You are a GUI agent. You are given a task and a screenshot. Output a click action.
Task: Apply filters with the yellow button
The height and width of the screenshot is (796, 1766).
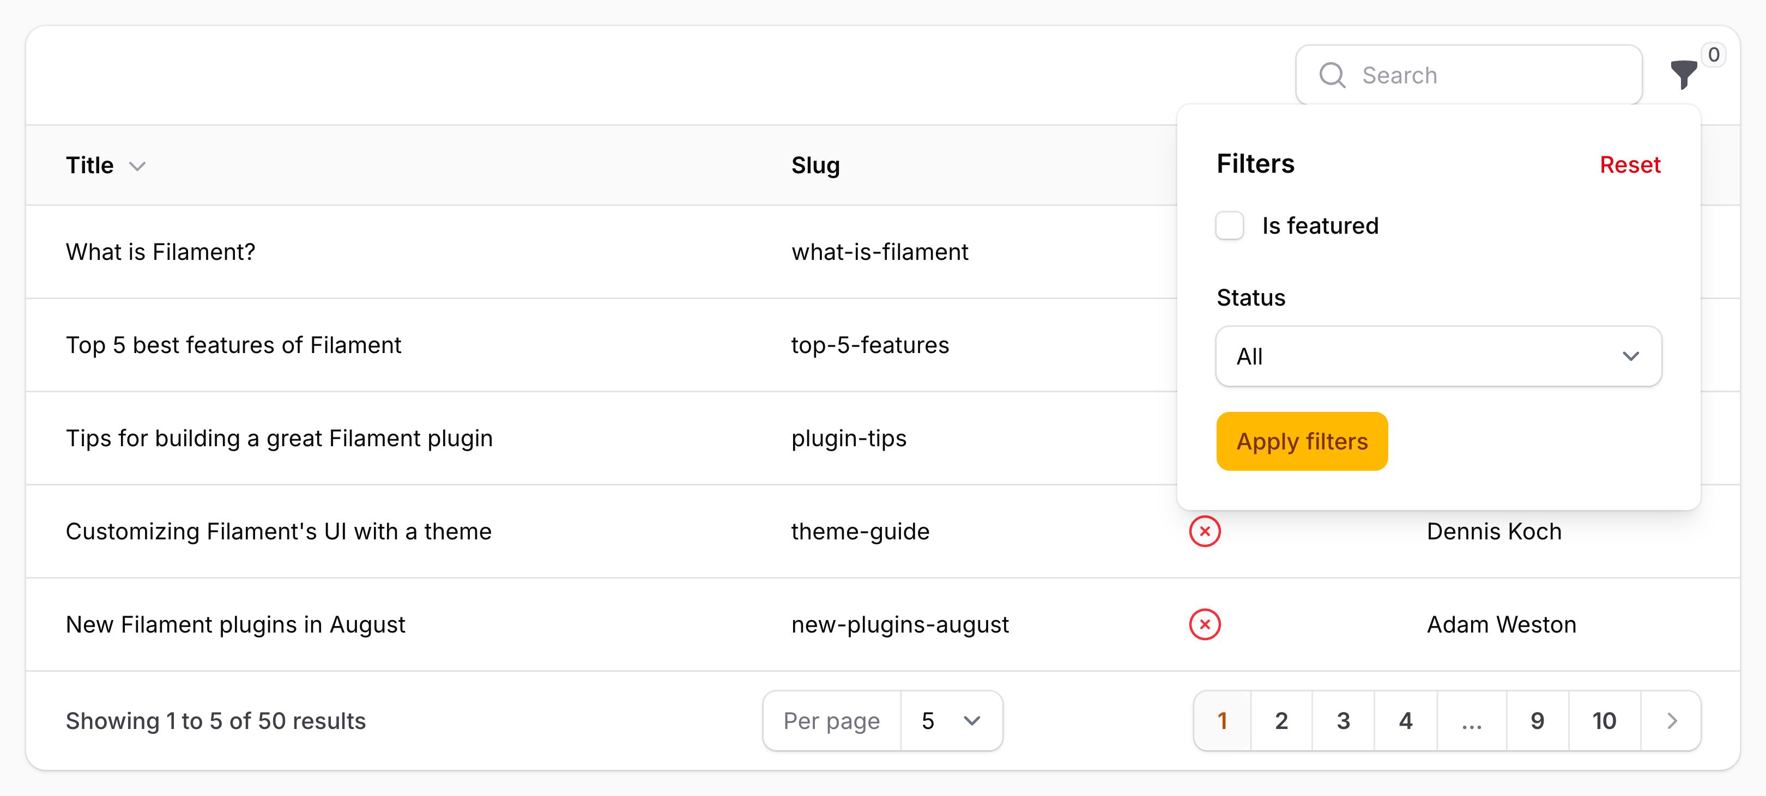pyautogui.click(x=1301, y=441)
